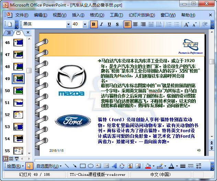Screen dimensions: 217x181
Task: Start slide show from current slide
Action: 17,159
